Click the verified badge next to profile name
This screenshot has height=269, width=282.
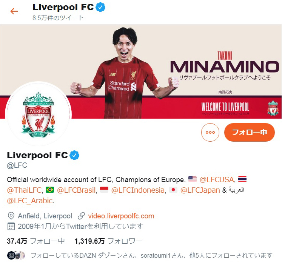[x=74, y=155]
